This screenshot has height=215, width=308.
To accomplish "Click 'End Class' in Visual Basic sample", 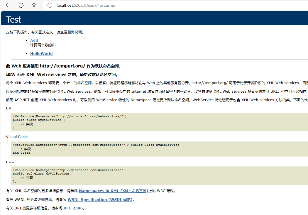I will (x=21, y=153).
